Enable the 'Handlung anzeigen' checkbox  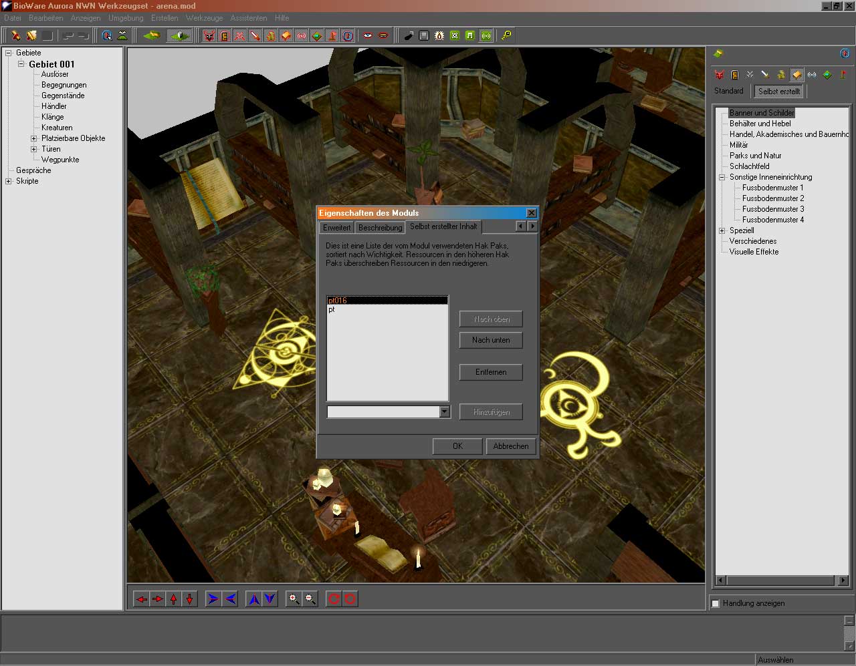click(x=716, y=603)
